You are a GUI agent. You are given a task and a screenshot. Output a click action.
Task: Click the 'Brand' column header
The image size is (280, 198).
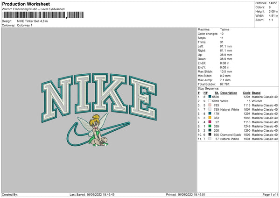click(x=256, y=93)
